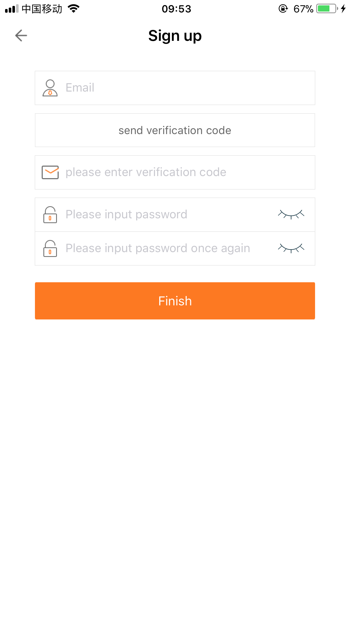The height and width of the screenshot is (622, 350).
Task: Reveal the confirm password with eye toggle
Action: (291, 248)
